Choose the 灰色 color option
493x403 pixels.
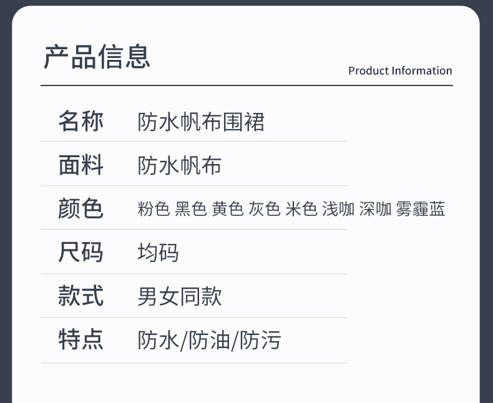264,209
